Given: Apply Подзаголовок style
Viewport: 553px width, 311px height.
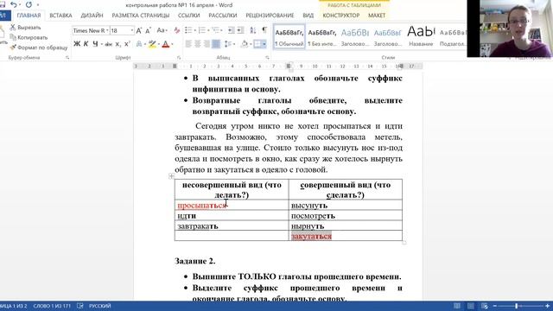Looking at the screenshot, I should (x=453, y=37).
